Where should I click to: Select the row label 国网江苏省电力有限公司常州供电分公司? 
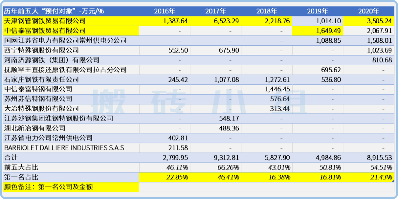[x=65, y=41]
